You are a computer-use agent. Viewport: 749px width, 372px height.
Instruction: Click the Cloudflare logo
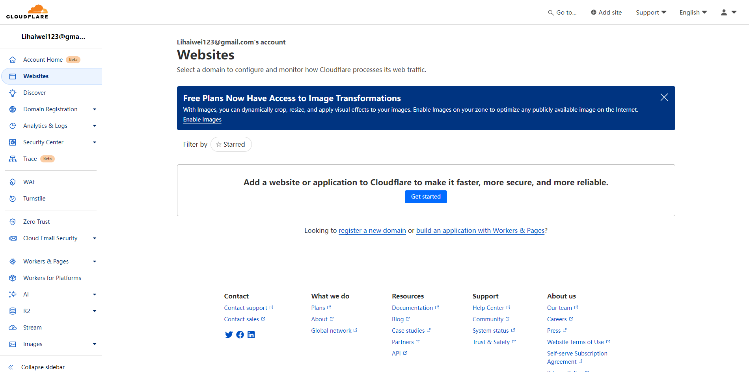point(27,12)
